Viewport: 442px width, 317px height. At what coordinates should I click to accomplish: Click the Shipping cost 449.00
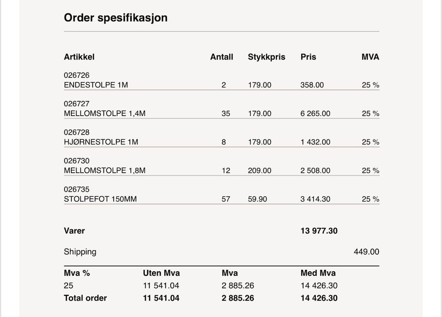366,252
